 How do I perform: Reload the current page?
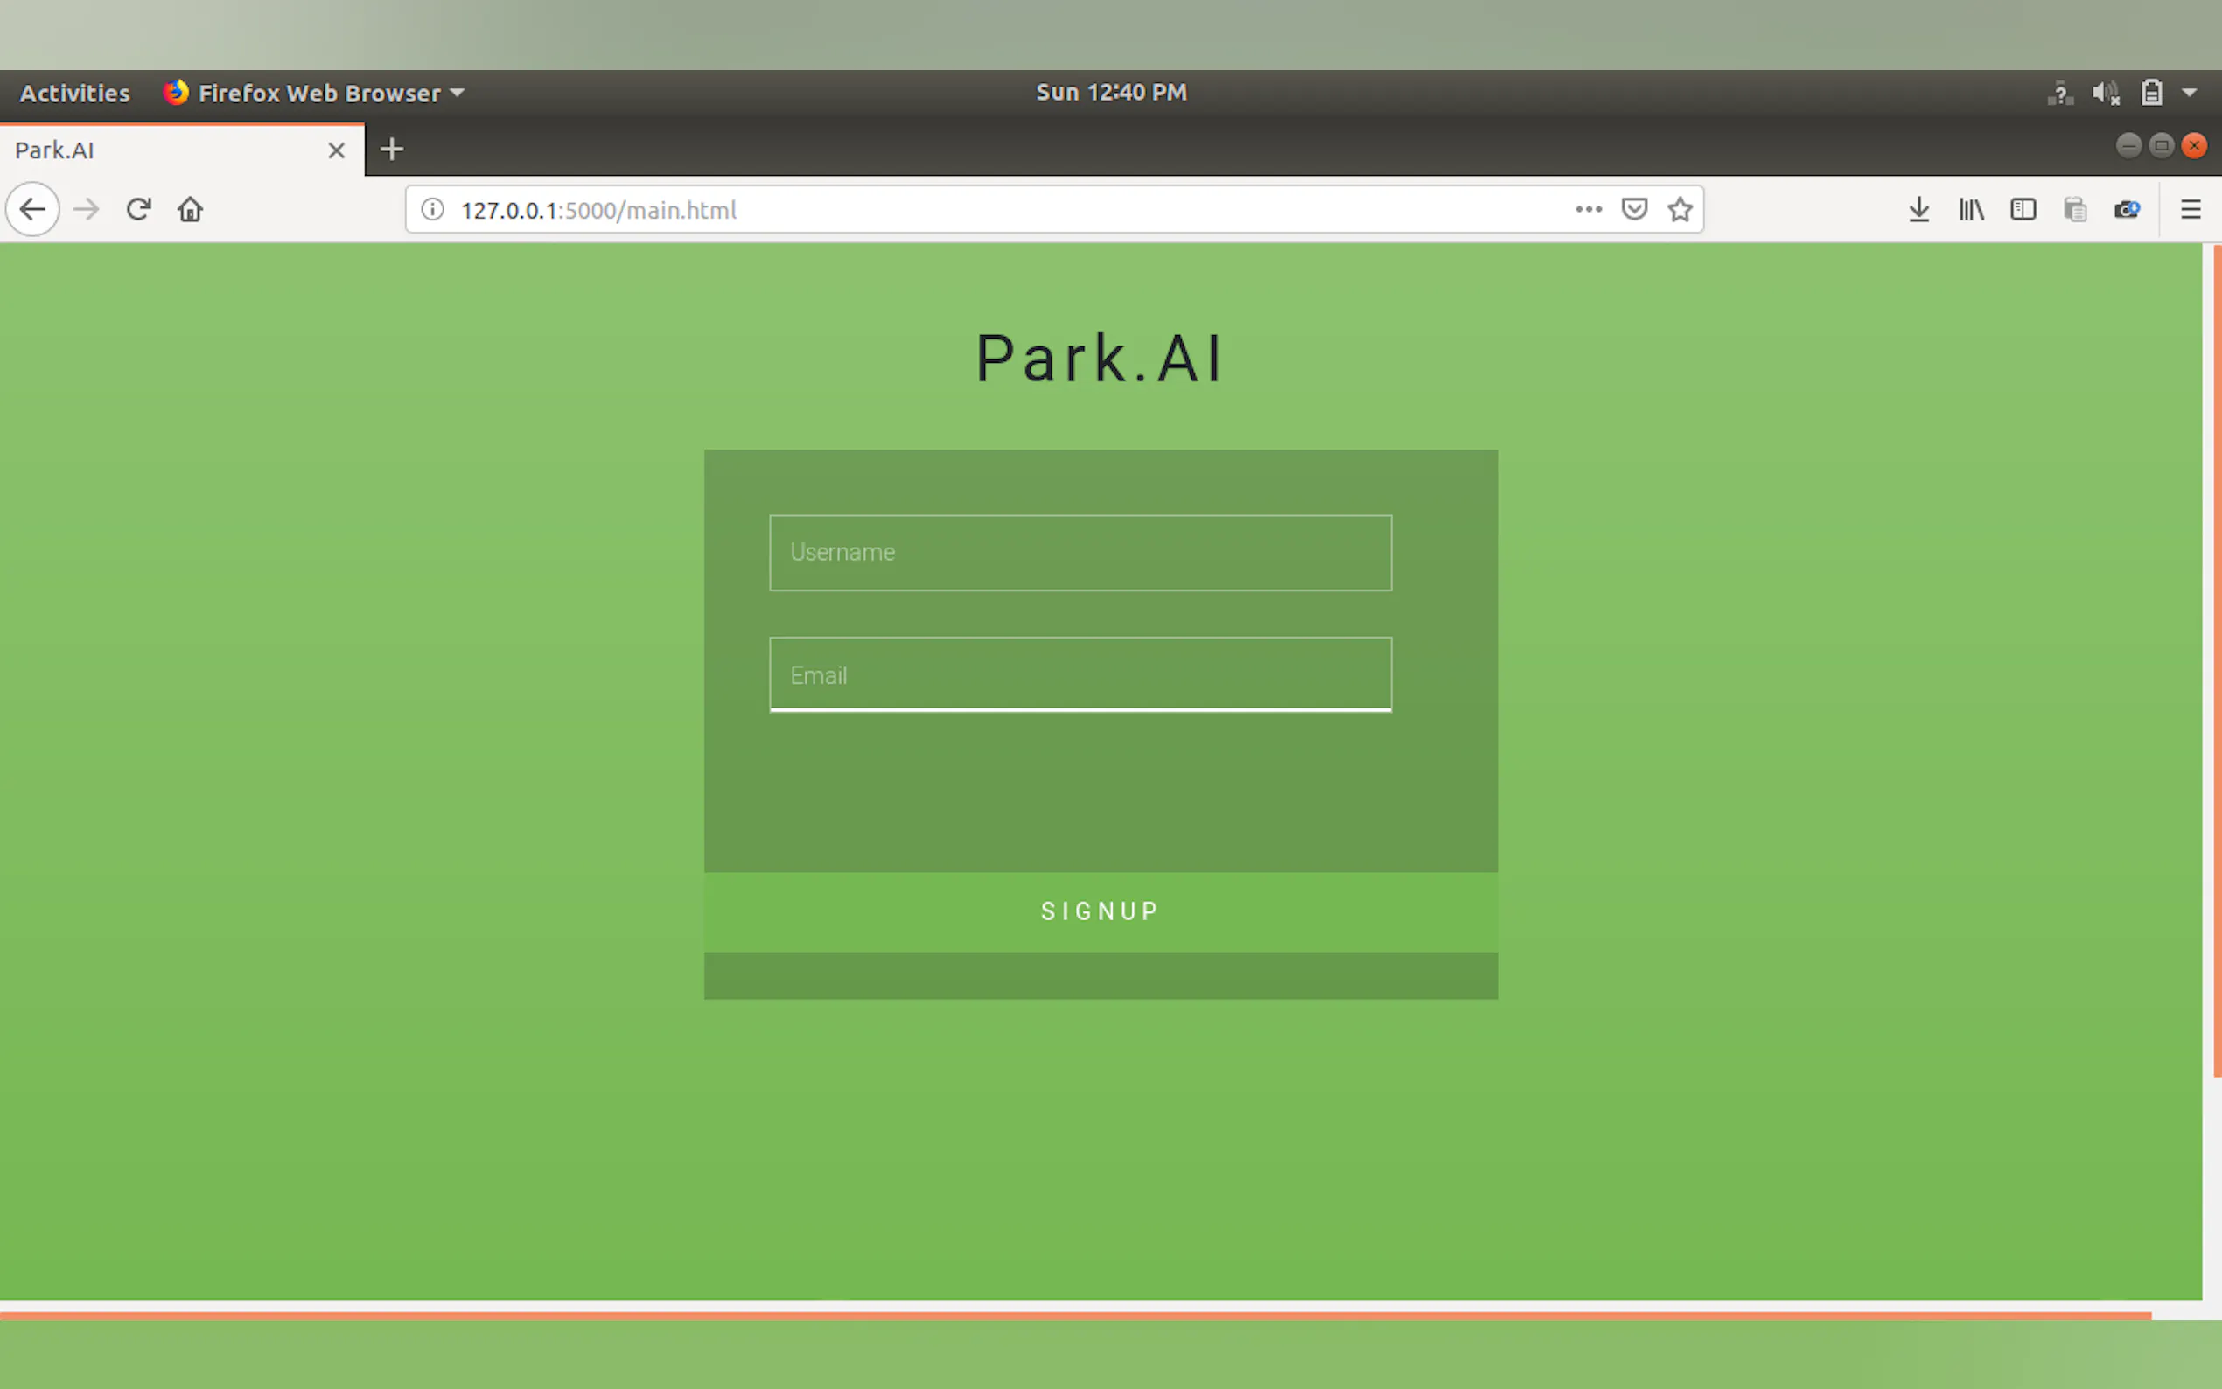click(x=139, y=209)
